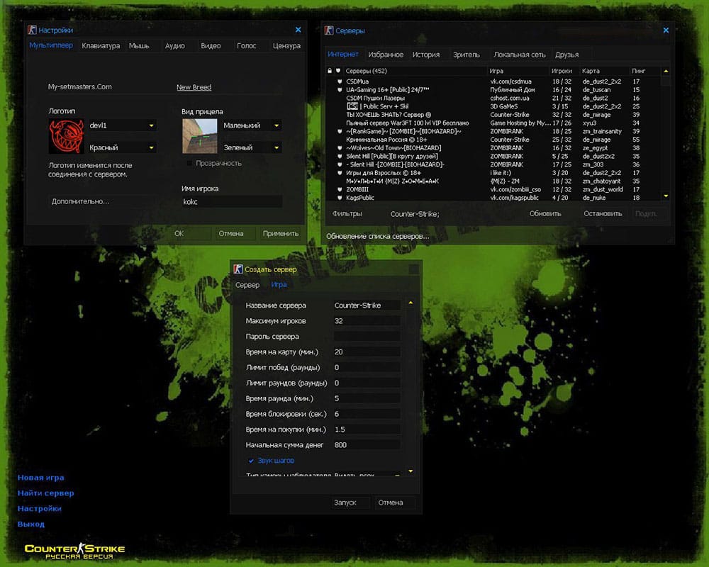This screenshot has height=567, width=709.
Task: Quit via the Выход menu item
Action: (x=30, y=524)
